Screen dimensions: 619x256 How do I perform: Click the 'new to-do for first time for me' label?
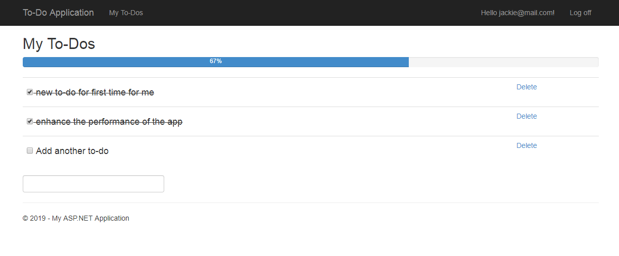click(x=95, y=92)
